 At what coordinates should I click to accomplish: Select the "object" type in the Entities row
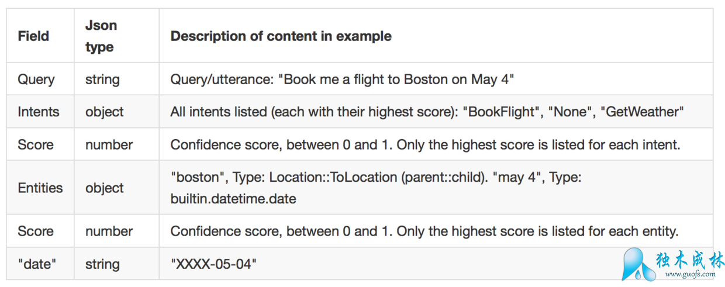tap(105, 188)
